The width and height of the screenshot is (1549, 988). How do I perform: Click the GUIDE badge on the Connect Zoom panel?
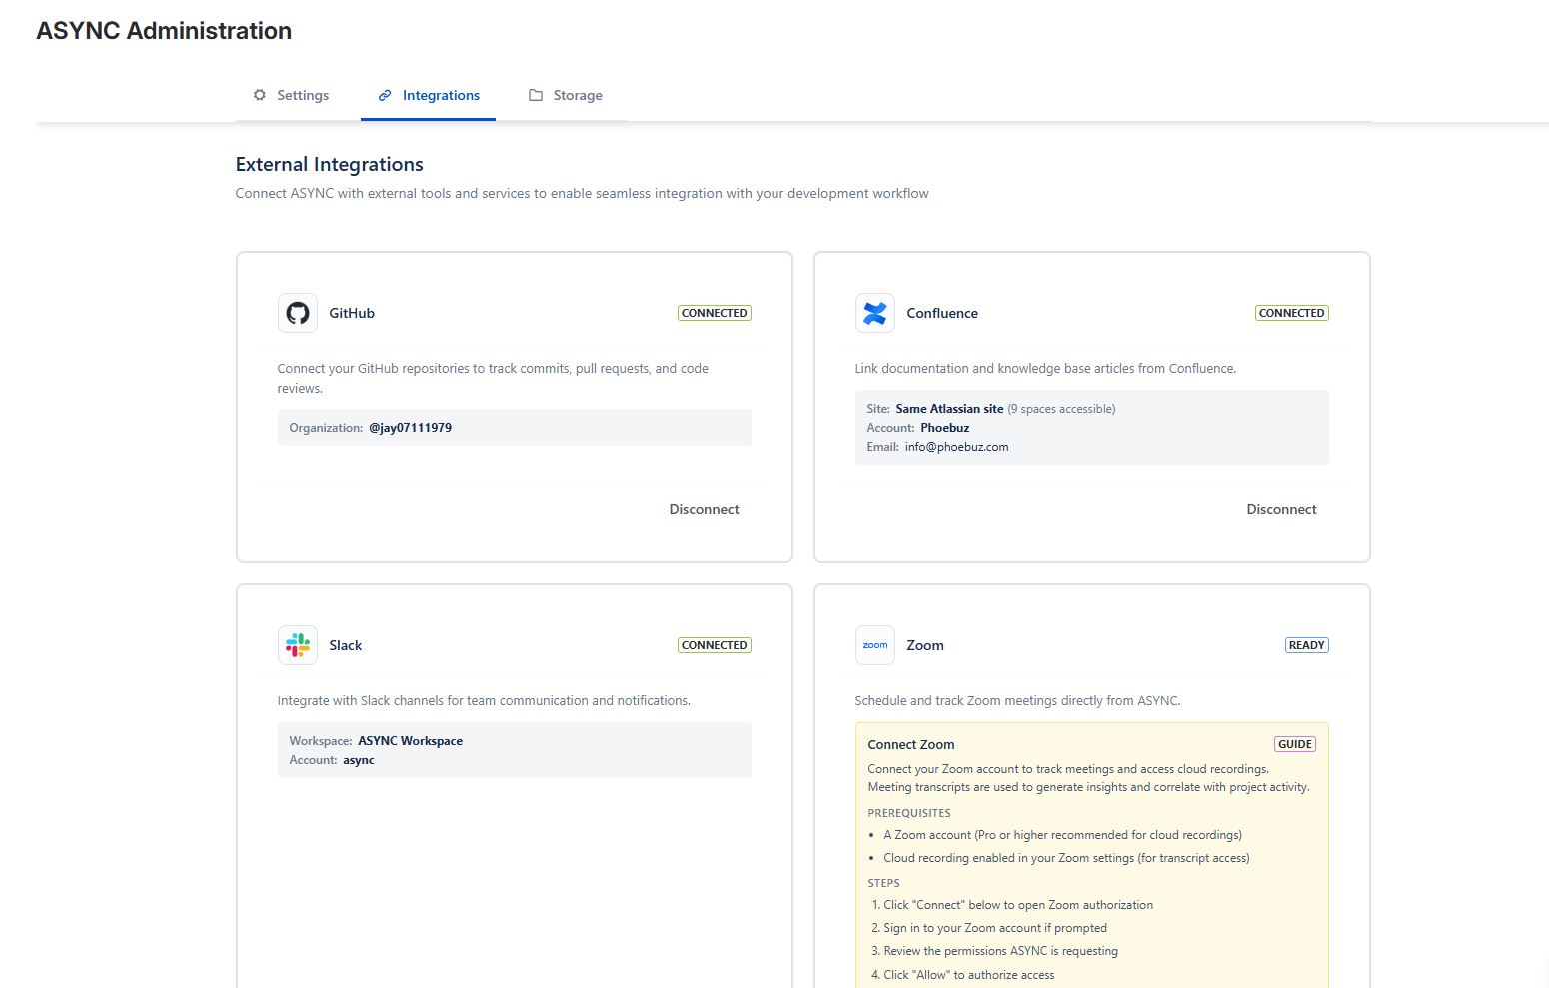(1294, 743)
